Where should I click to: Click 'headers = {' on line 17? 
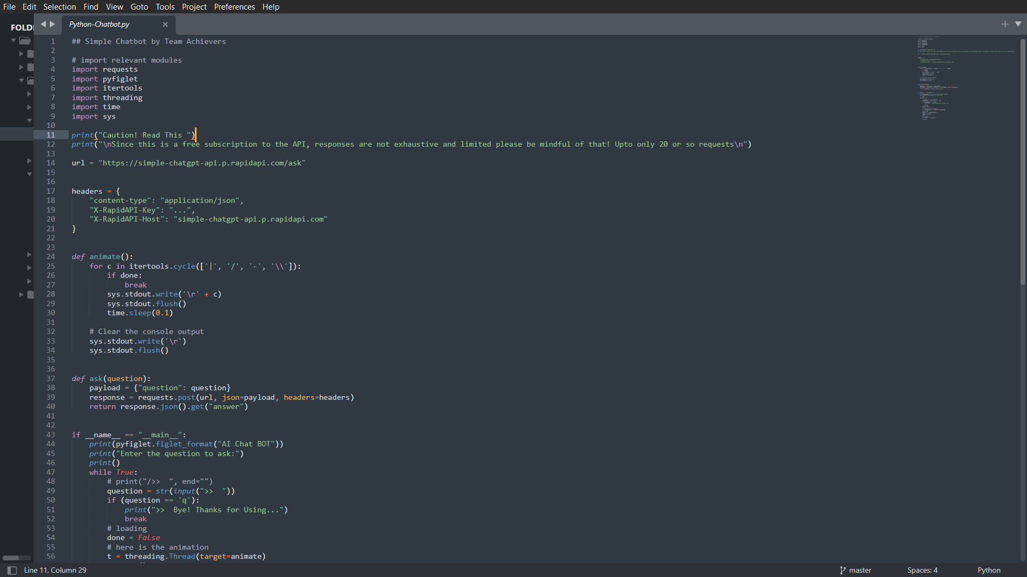point(96,191)
